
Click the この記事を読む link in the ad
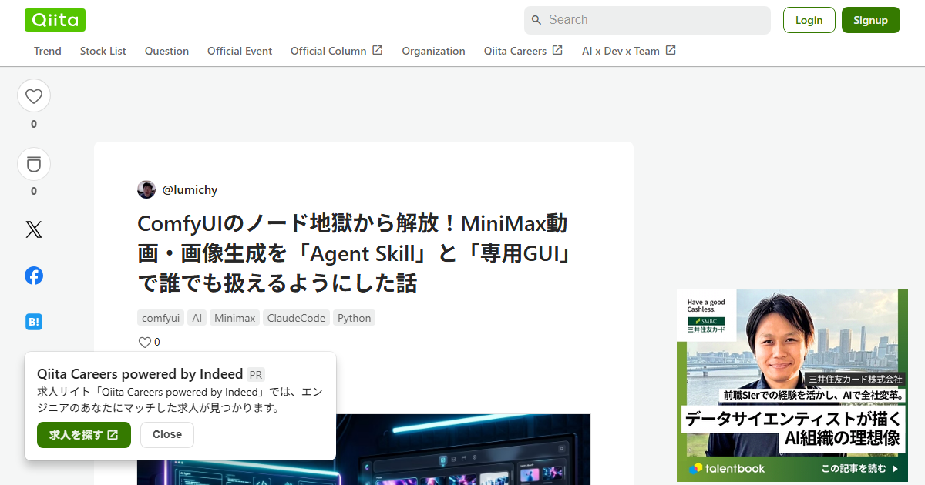pos(859,468)
